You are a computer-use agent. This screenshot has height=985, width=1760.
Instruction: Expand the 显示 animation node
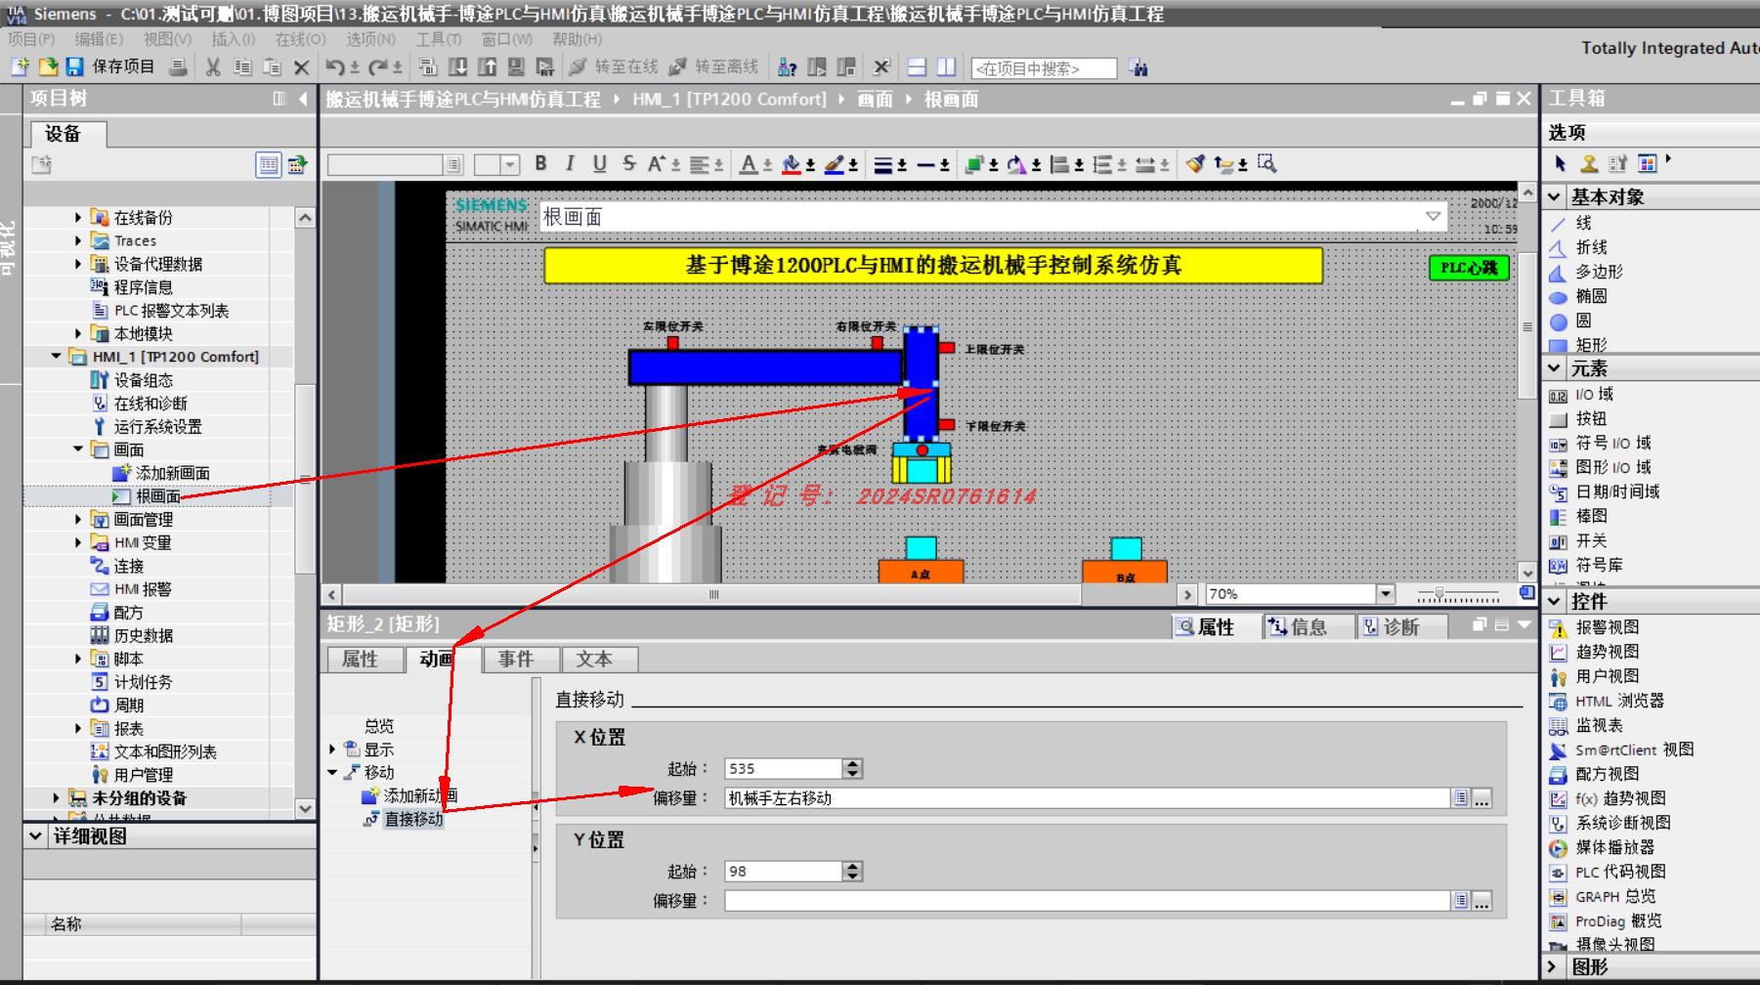[x=332, y=749]
